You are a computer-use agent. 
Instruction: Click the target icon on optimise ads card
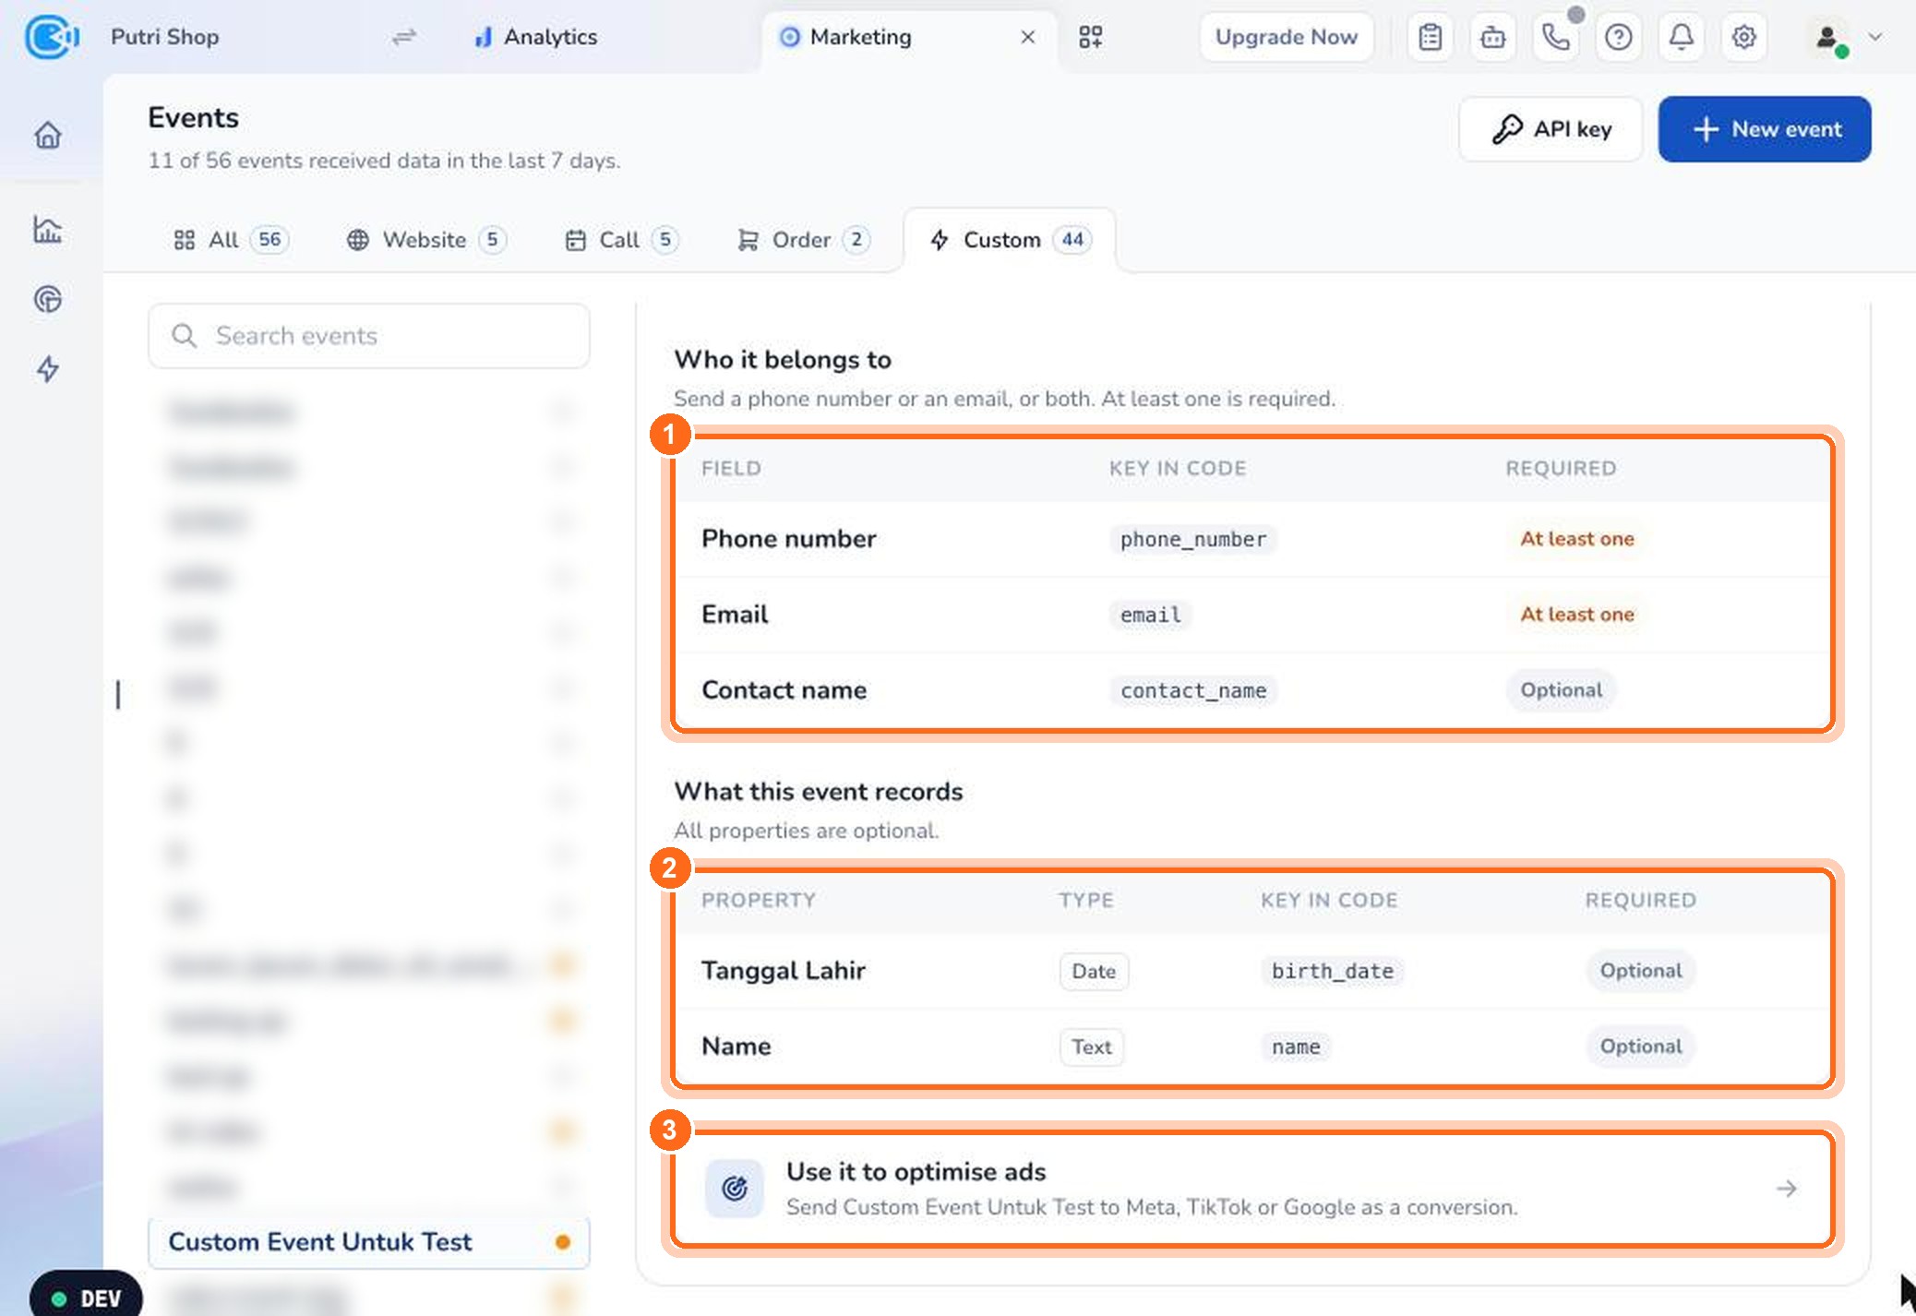point(735,1189)
